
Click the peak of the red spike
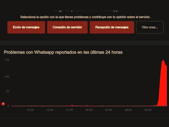(x=163, y=60)
